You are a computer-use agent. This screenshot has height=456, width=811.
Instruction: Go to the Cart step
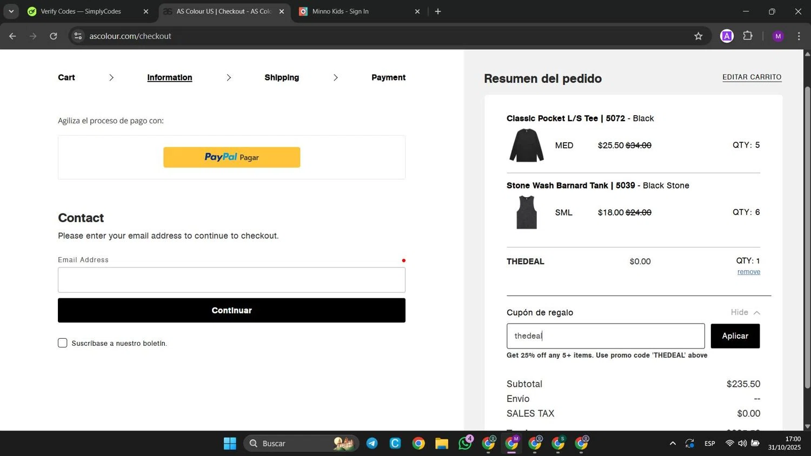(67, 77)
